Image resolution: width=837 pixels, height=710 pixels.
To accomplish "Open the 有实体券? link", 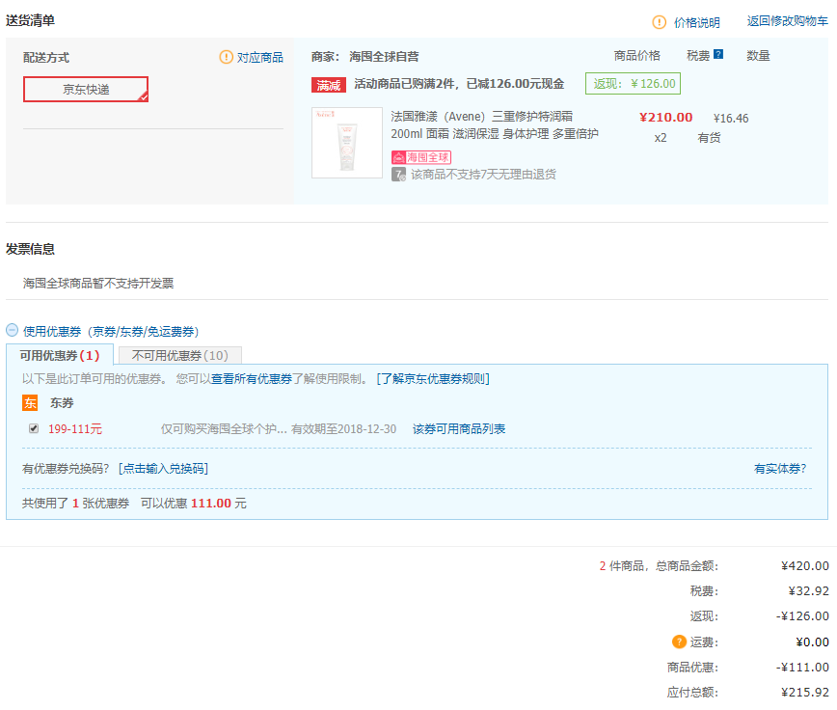I will tap(780, 468).
